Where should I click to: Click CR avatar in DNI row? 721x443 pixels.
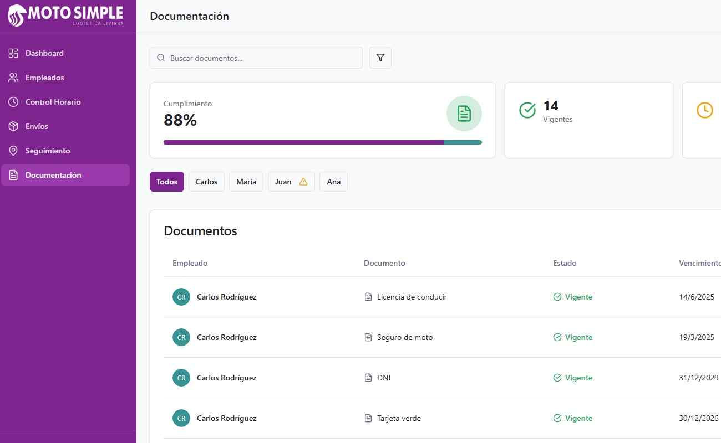tap(181, 378)
